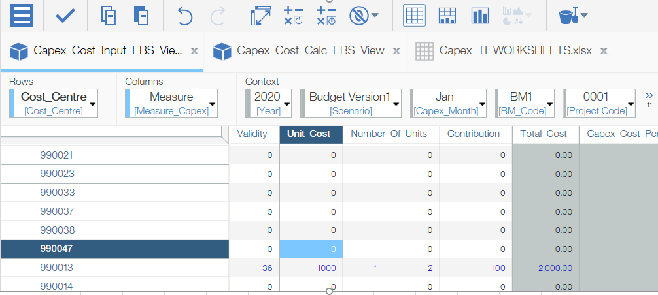The image size is (658, 295).
Task: Open the hamburger main menu
Action: pos(22,16)
